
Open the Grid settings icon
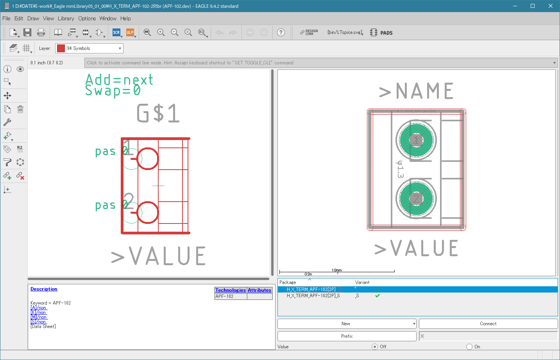pyautogui.click(x=27, y=48)
